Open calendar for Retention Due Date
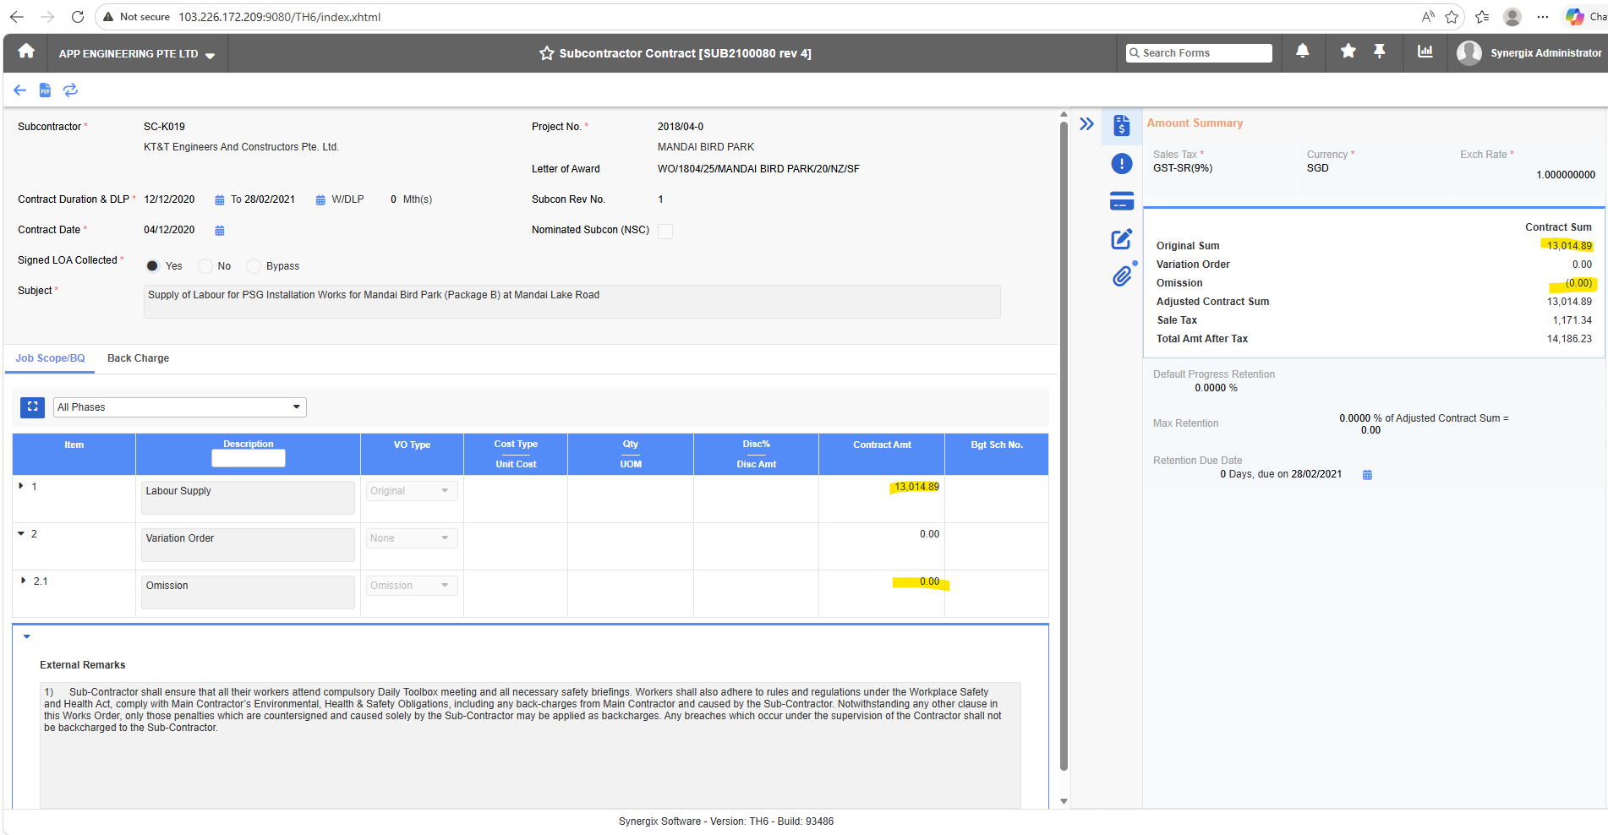Screen dimensions: 1608x835 (1367, 475)
